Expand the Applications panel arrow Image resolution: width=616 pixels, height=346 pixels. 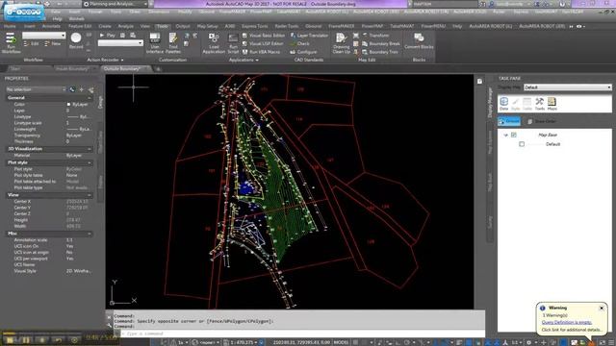point(257,60)
